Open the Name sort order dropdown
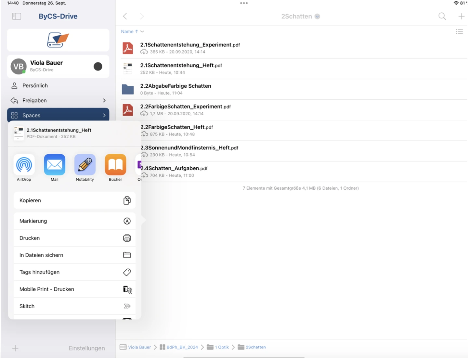Image resolution: width=468 pixels, height=358 pixels. click(132, 32)
